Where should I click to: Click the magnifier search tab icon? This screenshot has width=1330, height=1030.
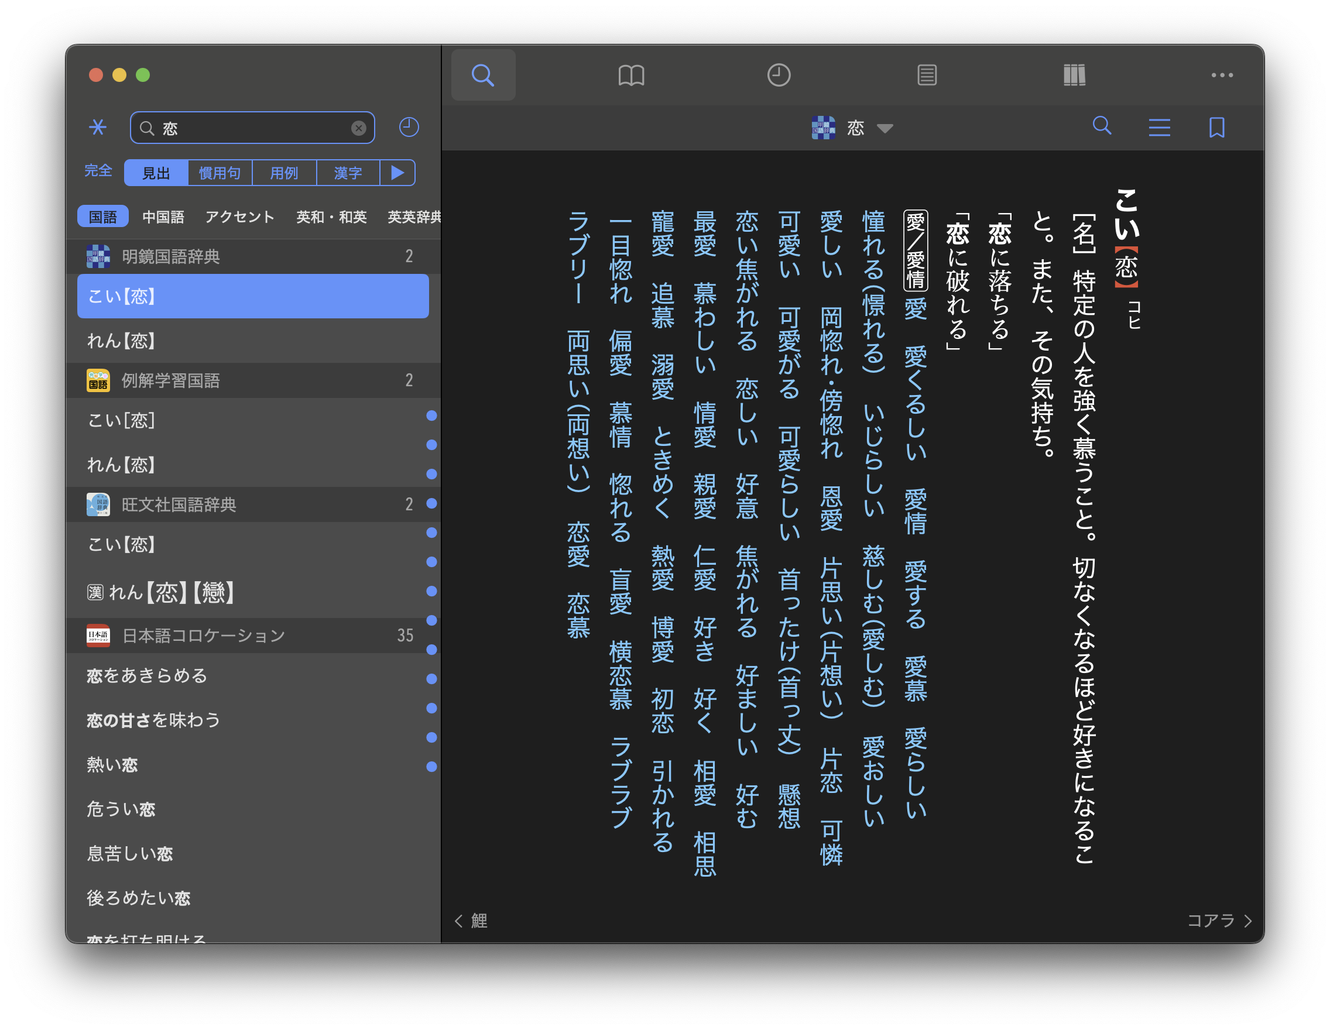(x=483, y=75)
